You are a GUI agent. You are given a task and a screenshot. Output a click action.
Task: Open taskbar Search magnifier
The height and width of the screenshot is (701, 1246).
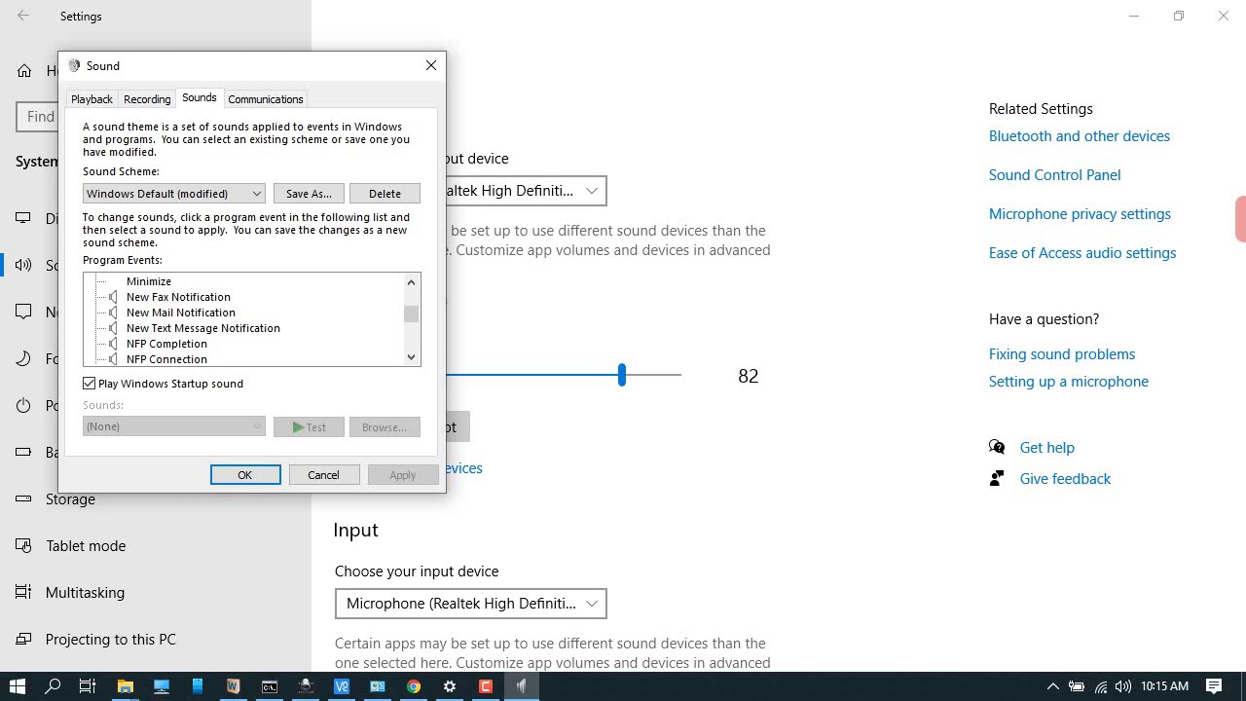53,686
